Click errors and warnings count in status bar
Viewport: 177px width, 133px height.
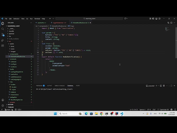pos(18,109)
